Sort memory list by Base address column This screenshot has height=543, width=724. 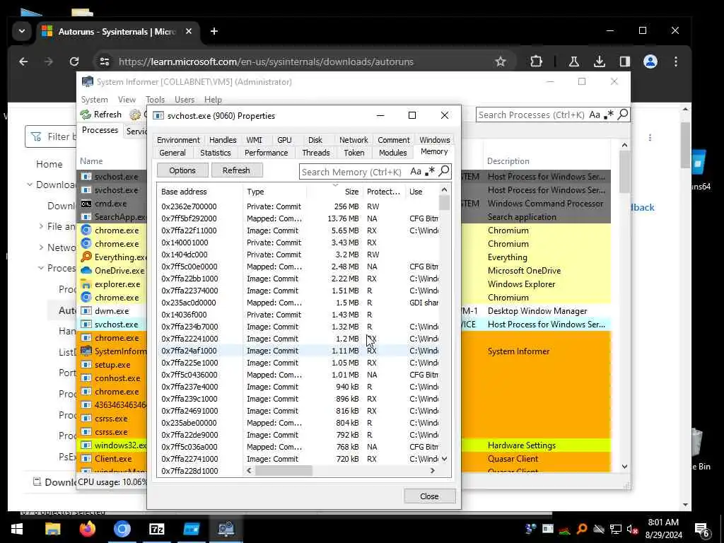pyautogui.click(x=199, y=191)
